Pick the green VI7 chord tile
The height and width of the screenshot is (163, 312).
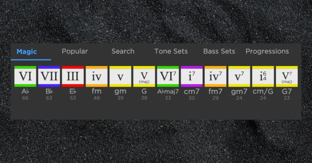(168, 76)
